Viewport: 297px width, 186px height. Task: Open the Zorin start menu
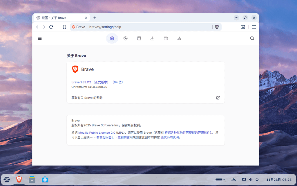coord(7,179)
